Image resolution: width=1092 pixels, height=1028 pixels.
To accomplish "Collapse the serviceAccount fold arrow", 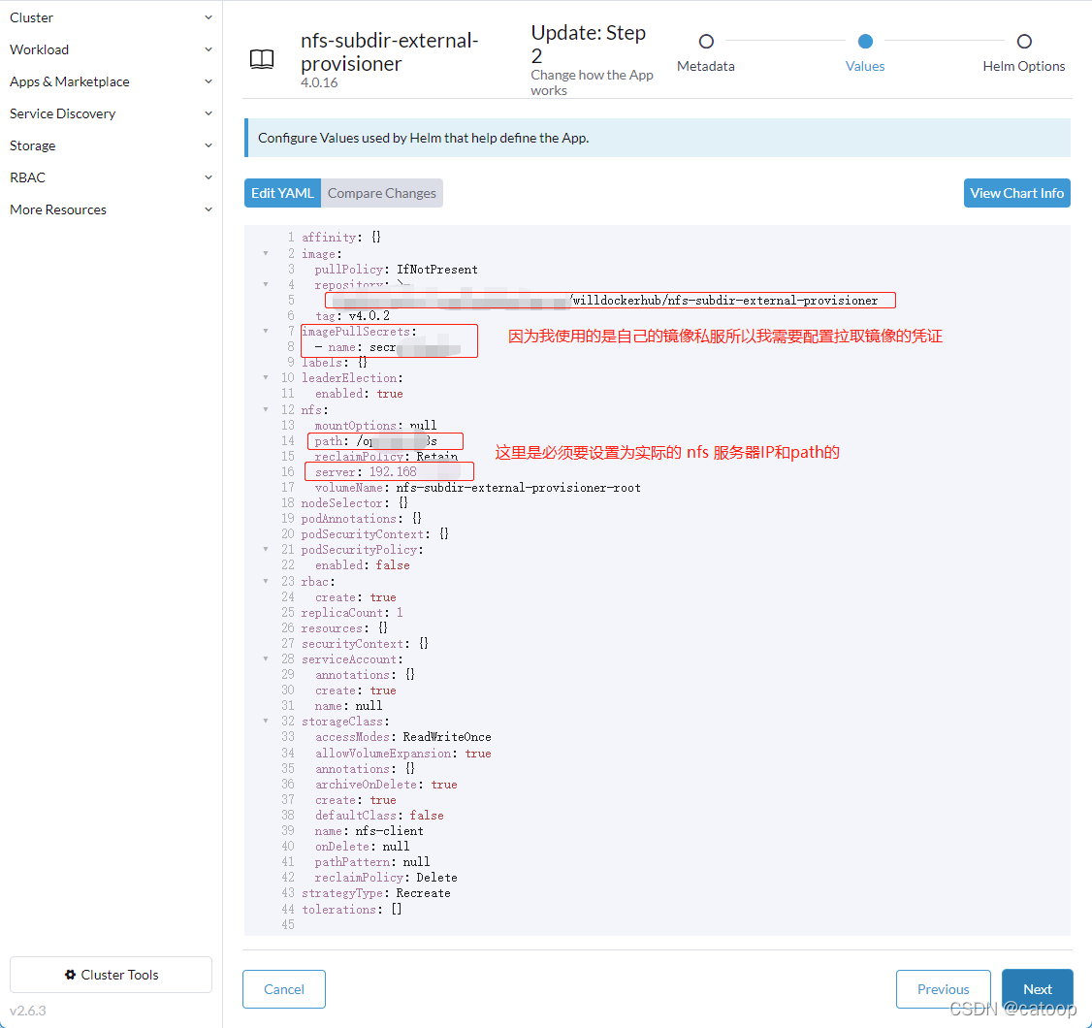I will pos(266,659).
